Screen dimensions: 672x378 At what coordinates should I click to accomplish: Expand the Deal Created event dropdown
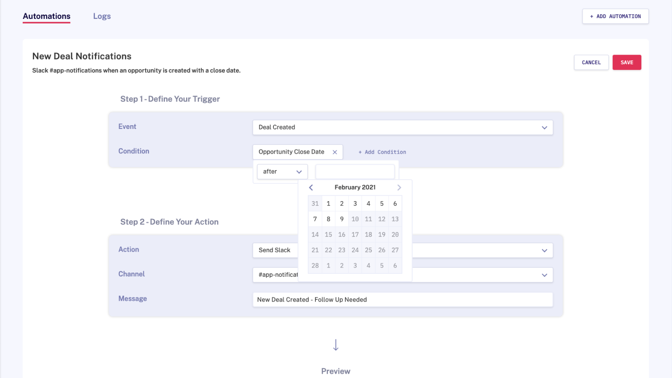point(544,128)
